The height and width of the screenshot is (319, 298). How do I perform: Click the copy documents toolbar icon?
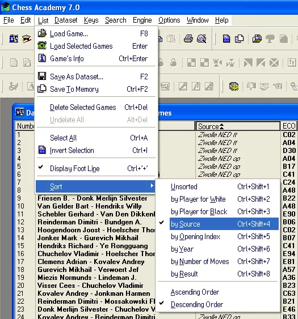(x=240, y=39)
